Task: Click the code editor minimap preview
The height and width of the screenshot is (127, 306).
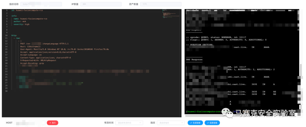Action: [171, 14]
